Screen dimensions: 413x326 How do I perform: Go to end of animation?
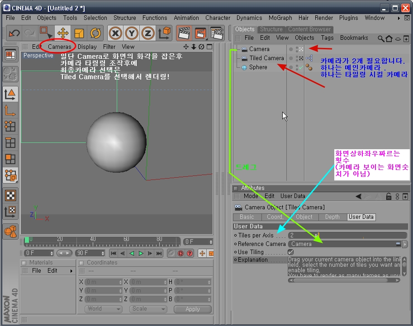click(x=159, y=254)
